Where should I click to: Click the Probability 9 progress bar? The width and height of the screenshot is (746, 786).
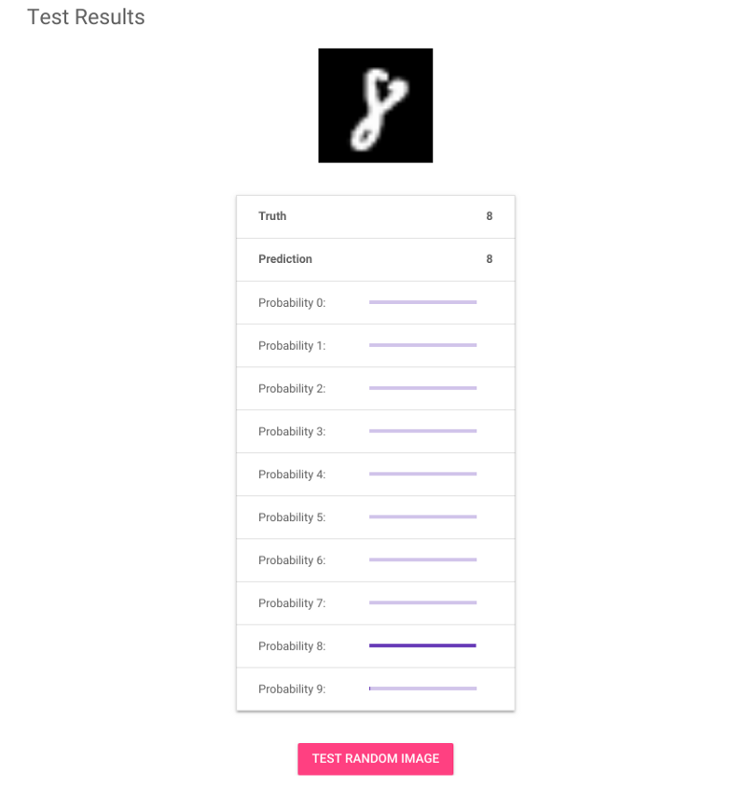(422, 688)
